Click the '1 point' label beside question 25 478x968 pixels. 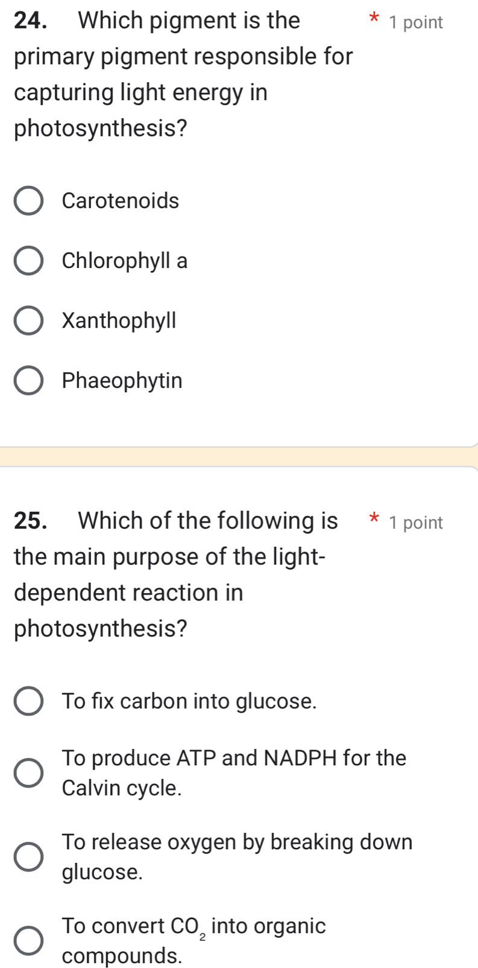416,521
